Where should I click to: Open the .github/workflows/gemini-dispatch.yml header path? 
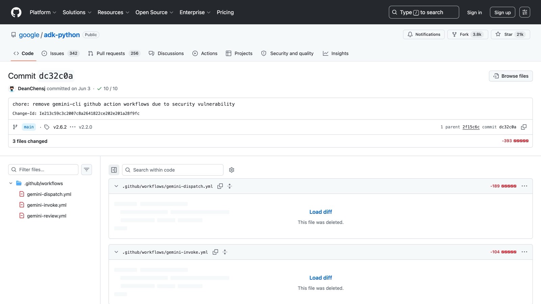[168, 186]
